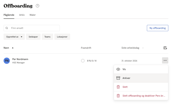Click the Teams filter button

point(48,37)
